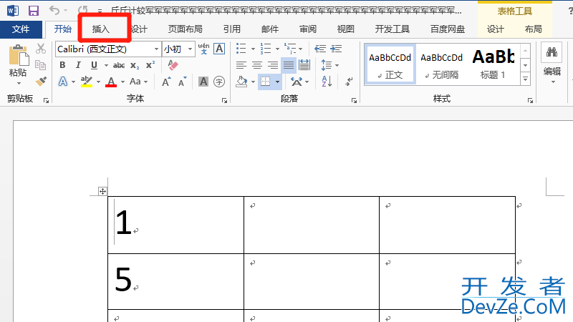The height and width of the screenshot is (322, 573).
Task: Align text right
Action: [273, 65]
